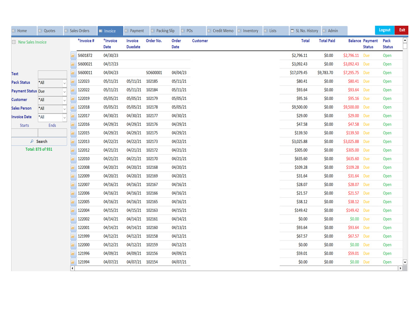Expand the Payment Status dropdown
Viewport: 415px width, 311px height.
[64, 92]
